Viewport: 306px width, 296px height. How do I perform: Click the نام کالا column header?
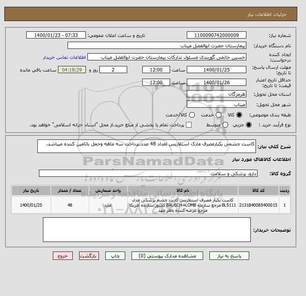point(183,190)
